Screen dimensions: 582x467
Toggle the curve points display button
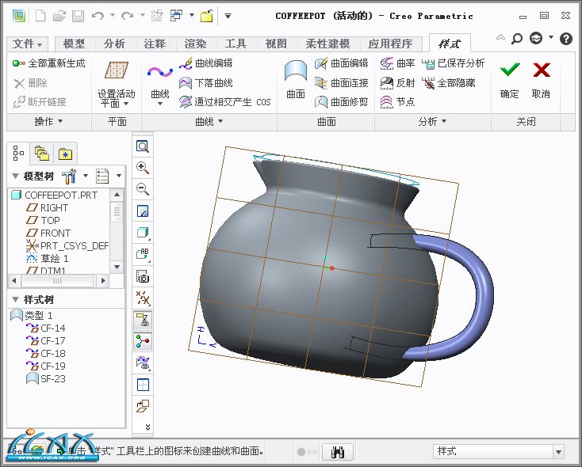pyautogui.click(x=143, y=341)
